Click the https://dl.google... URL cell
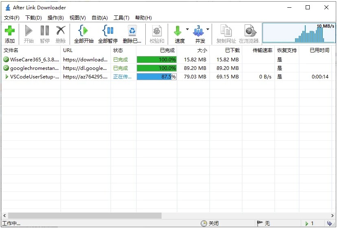The width and height of the screenshot is (337, 228). 85,68
